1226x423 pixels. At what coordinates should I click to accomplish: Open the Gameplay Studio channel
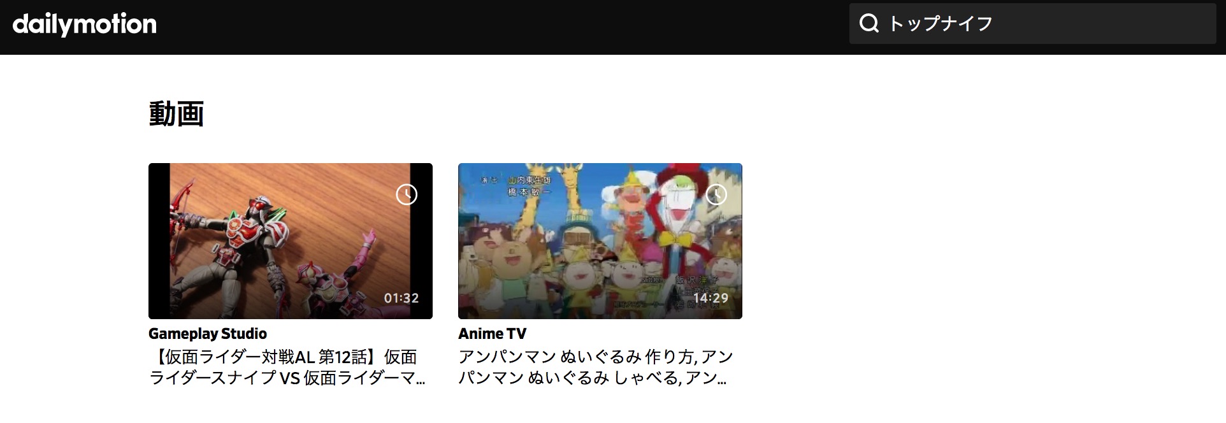[x=208, y=334]
